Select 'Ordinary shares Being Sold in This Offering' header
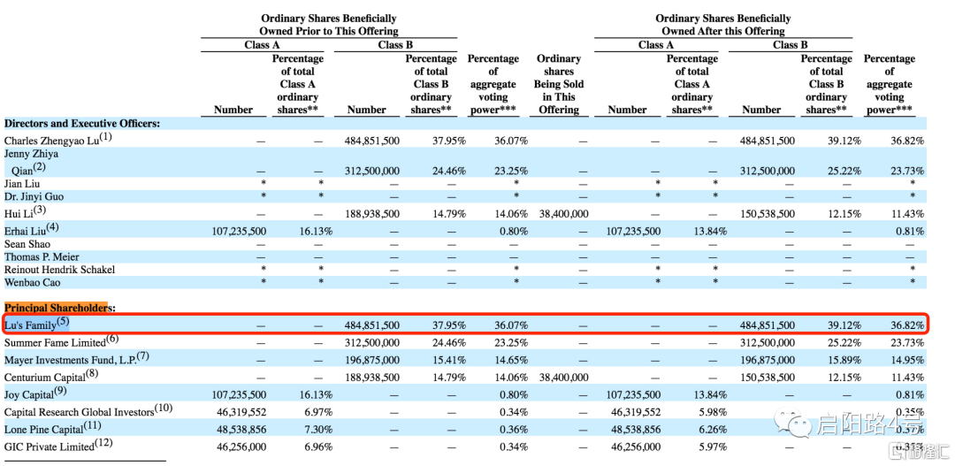This screenshot has height=466, width=955. click(x=558, y=84)
